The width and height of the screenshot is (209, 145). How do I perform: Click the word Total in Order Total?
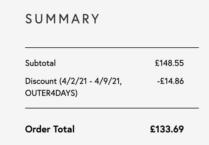pos(64,129)
